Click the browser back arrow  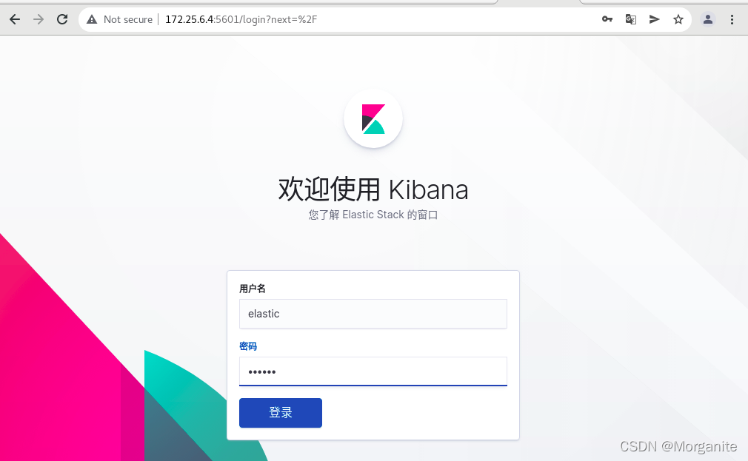[15, 19]
